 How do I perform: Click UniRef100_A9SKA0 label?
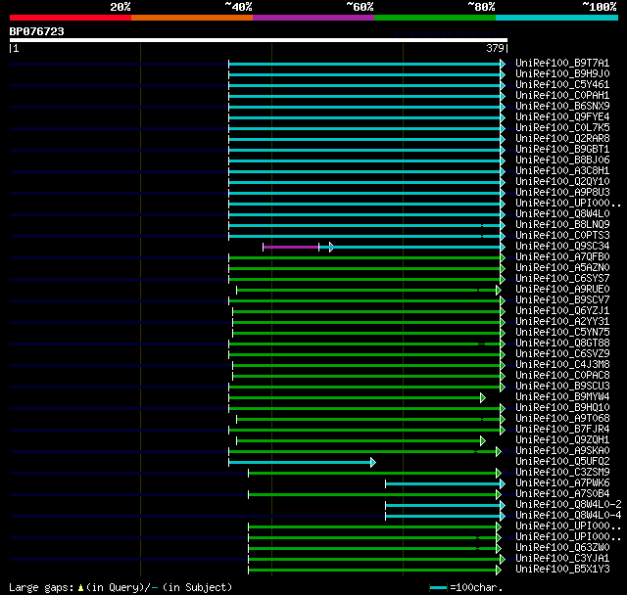point(562,451)
